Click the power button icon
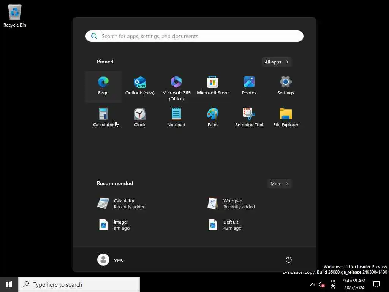The width and height of the screenshot is (389, 292). point(289,260)
